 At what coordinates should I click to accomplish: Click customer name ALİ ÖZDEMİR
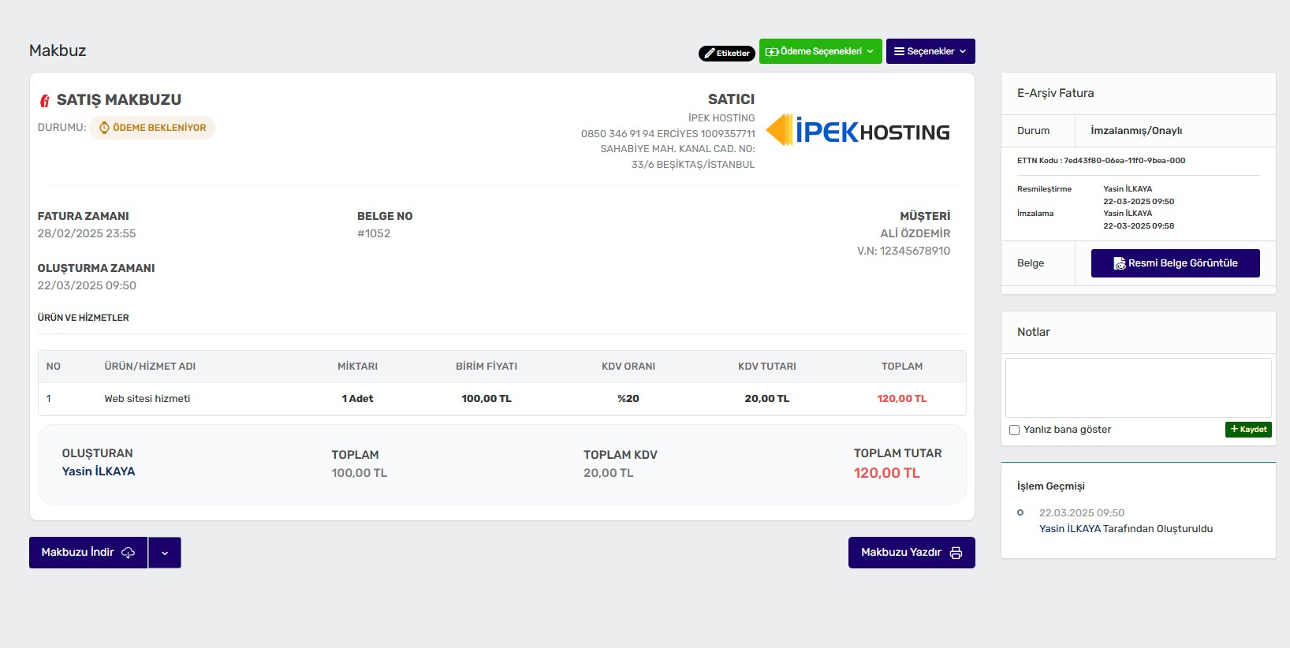click(x=915, y=233)
